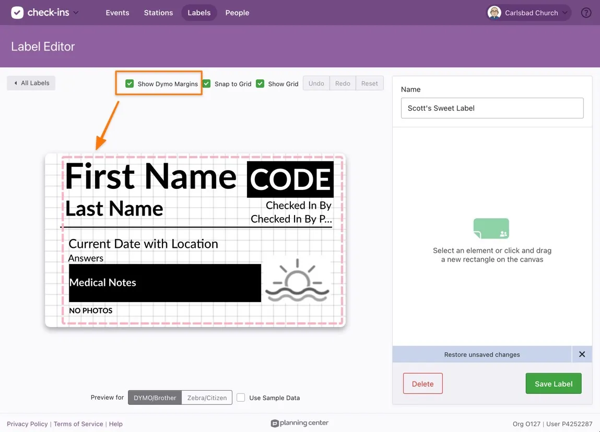Image resolution: width=600 pixels, height=432 pixels.
Task: Select the black CODE box on label
Action: click(x=290, y=179)
